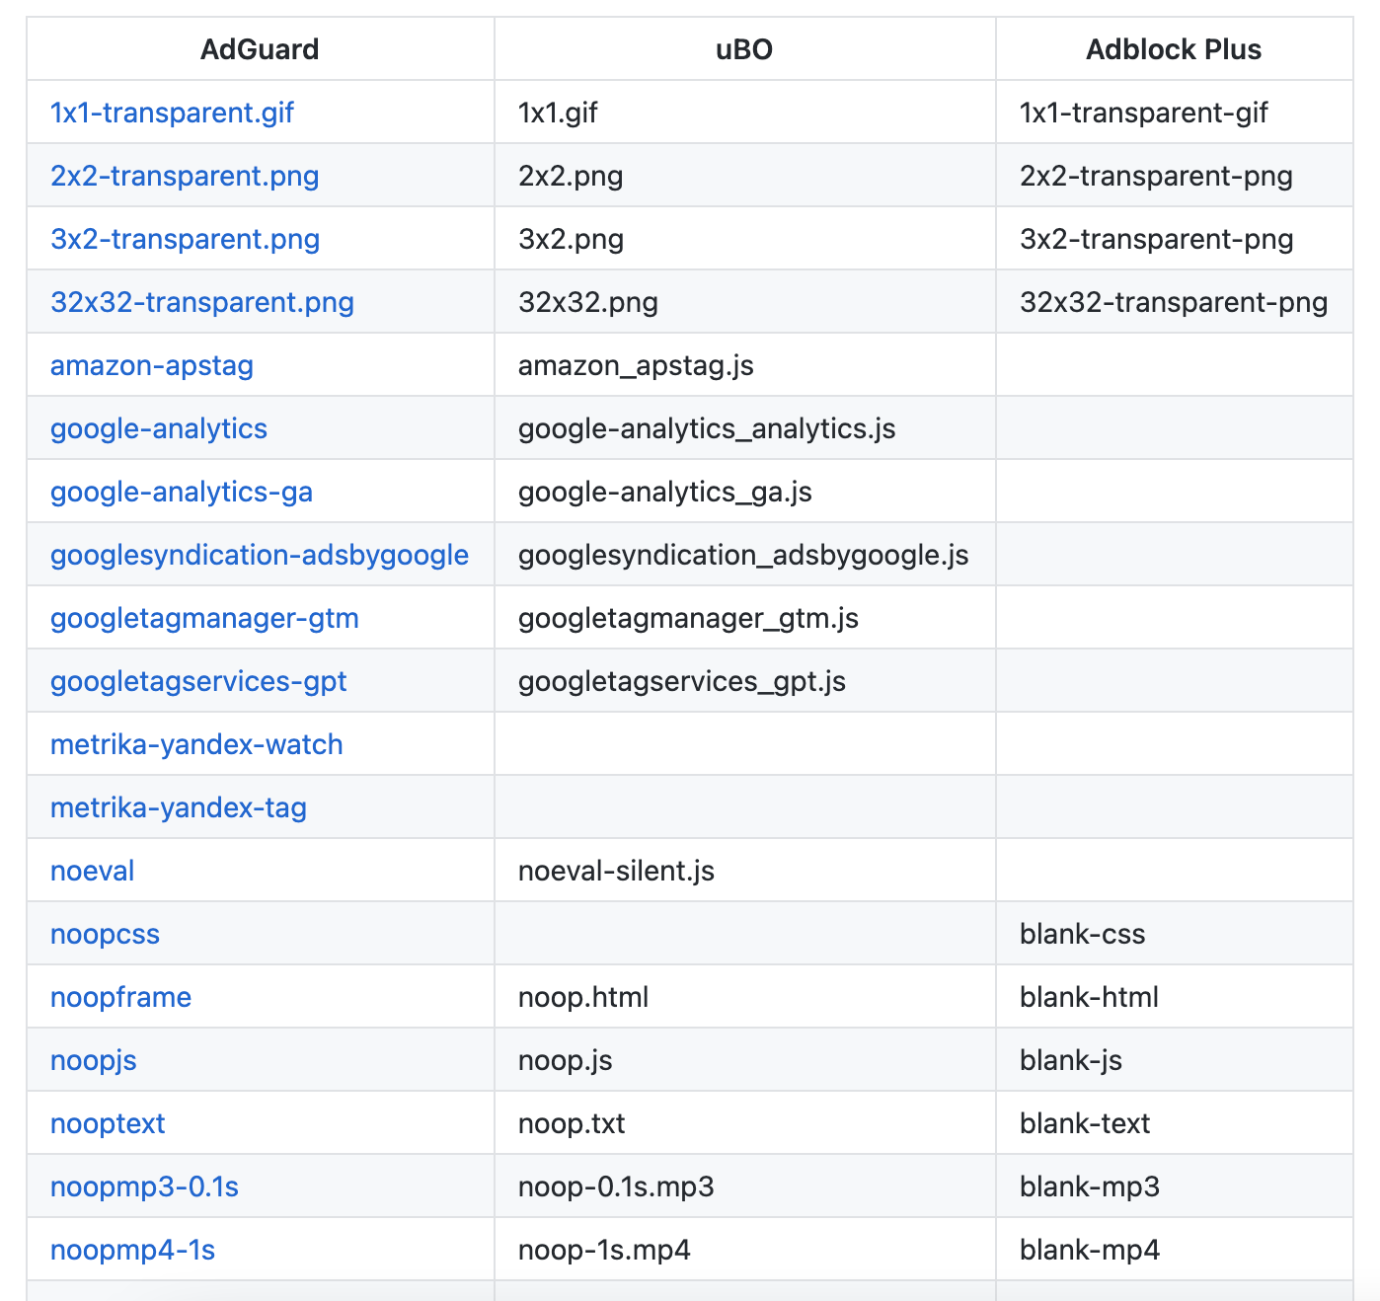Open the nooptext link

click(108, 1123)
